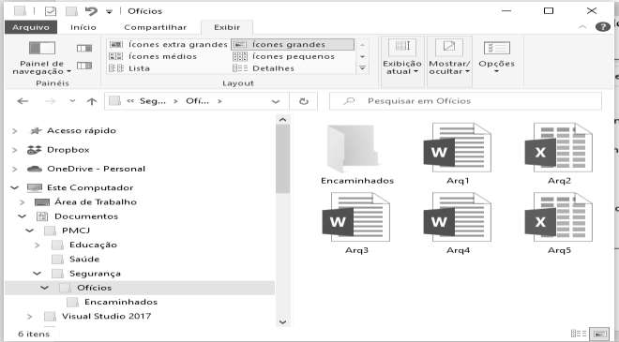The height and width of the screenshot is (342, 619).
Task: Click the properties checkmark icon in title bar
Action: [x=51, y=11]
